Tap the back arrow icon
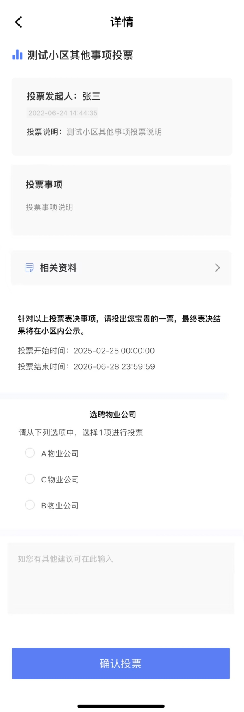 [18, 22]
